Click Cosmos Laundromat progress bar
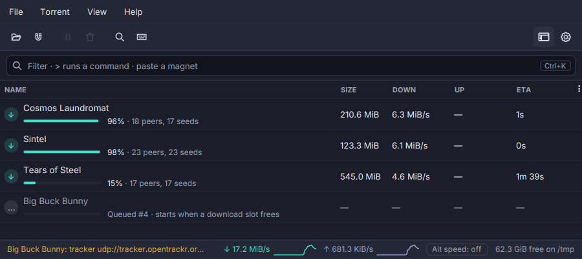The image size is (582, 259). pyautogui.click(x=62, y=121)
